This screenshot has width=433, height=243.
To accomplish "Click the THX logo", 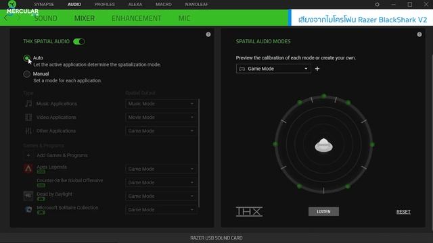I will point(249,211).
